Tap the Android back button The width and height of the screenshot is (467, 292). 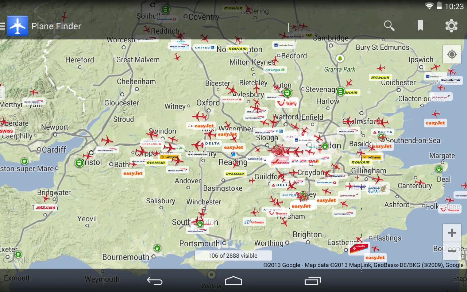[x=155, y=281]
